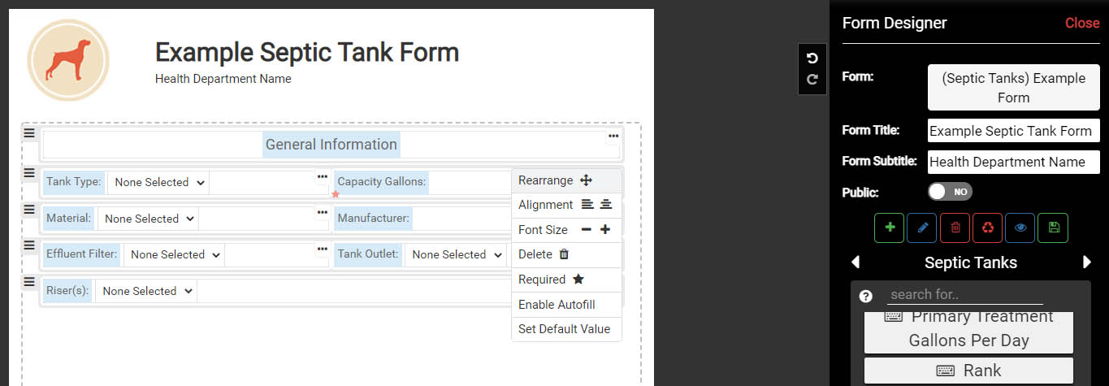Preview form with blue eye icon

(1020, 228)
